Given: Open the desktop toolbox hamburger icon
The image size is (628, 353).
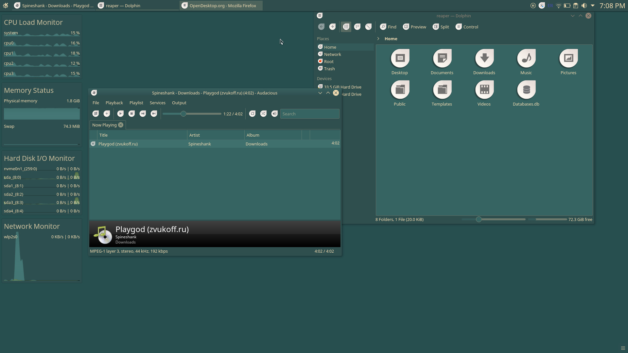Looking at the screenshot, I should tap(623, 348).
